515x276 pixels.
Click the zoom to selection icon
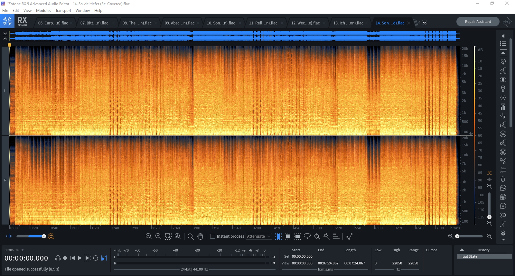coord(168,236)
